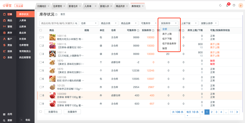This screenshot has width=245, height=123.
Task: Select 缺货 option in the dropdown list
Action: point(169,48)
